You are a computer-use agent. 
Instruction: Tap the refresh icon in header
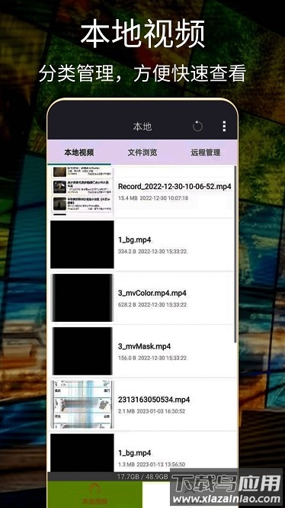197,127
